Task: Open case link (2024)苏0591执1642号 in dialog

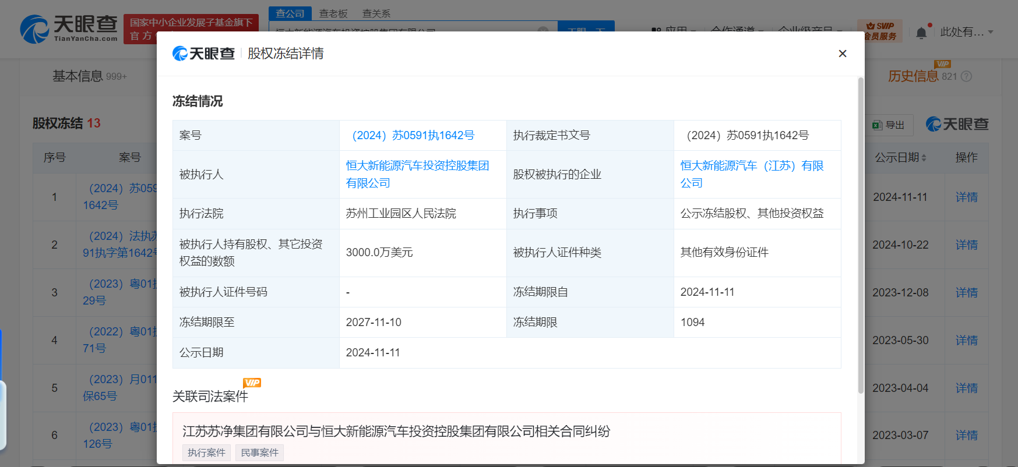Action: (413, 136)
